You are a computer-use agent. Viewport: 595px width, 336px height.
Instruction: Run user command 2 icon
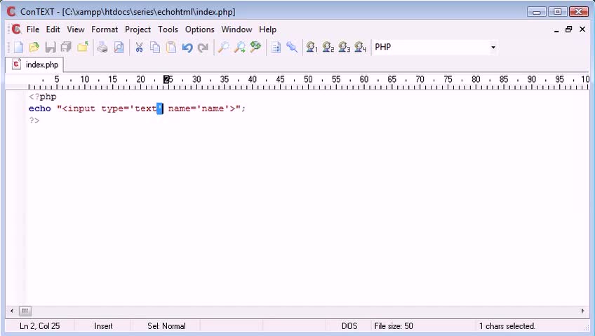328,48
